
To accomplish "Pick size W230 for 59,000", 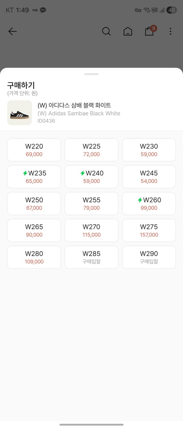I will (149, 150).
